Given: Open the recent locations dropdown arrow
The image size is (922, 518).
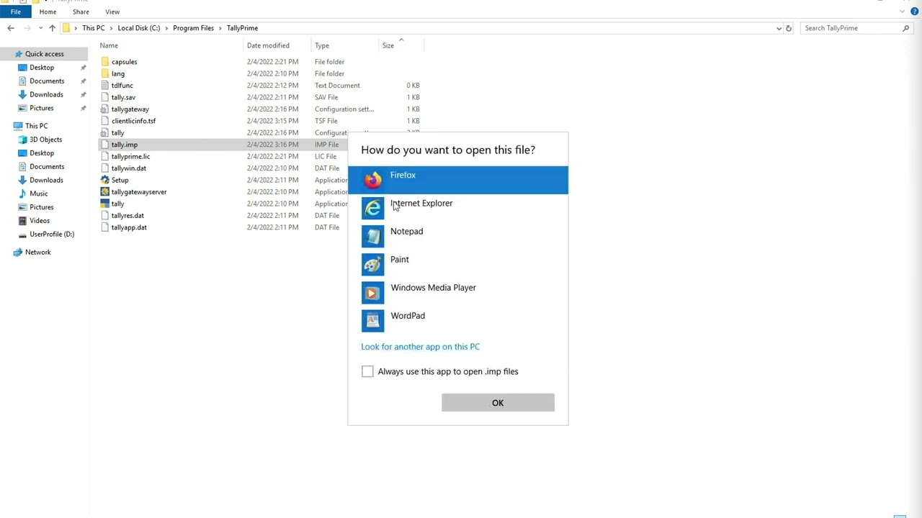Looking at the screenshot, I should tap(40, 28).
